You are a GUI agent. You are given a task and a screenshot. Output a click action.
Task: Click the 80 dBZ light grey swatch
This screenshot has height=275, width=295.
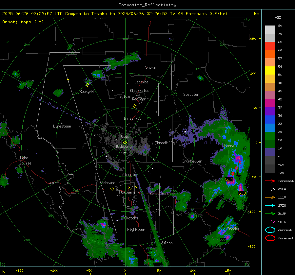270,30
